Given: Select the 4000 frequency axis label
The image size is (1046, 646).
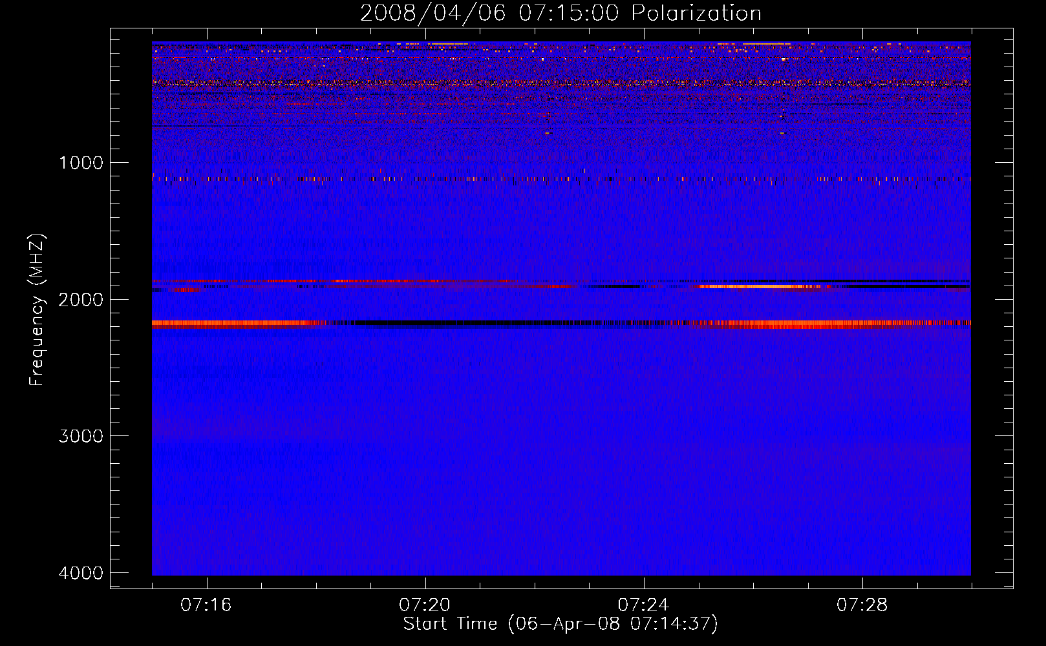Looking at the screenshot, I should [81, 573].
